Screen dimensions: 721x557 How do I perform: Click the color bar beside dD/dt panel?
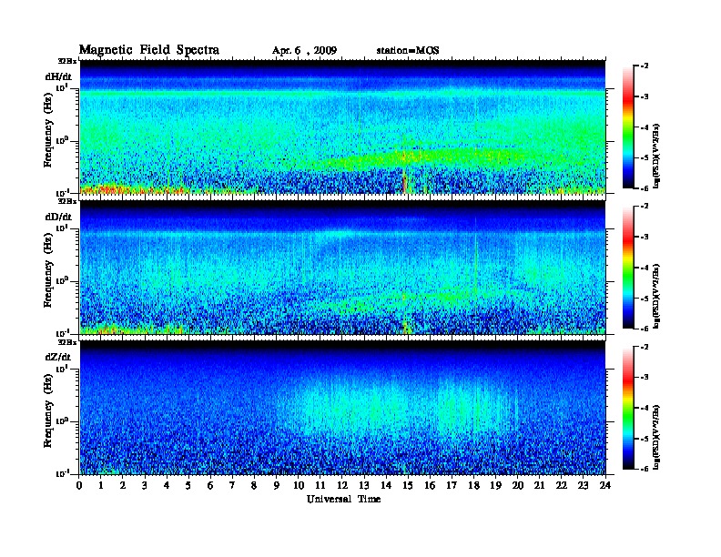click(x=628, y=267)
